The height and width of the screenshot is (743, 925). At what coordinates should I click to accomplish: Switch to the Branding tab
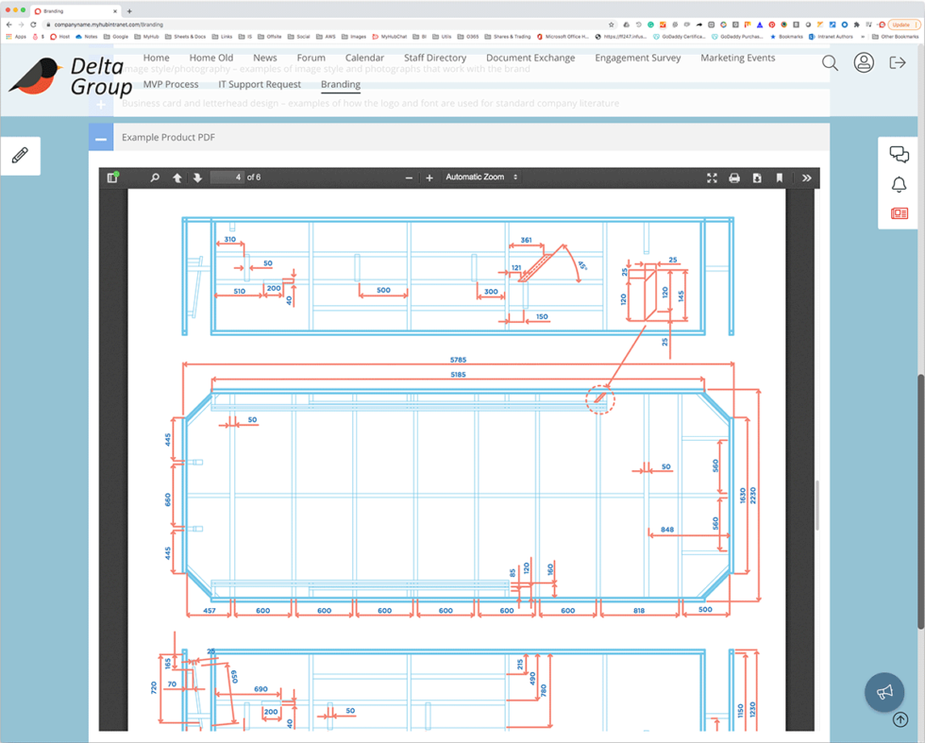click(340, 84)
